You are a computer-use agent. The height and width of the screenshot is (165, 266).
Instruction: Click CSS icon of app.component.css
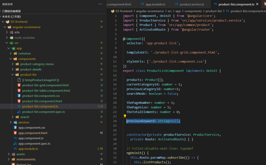tap(15, 128)
